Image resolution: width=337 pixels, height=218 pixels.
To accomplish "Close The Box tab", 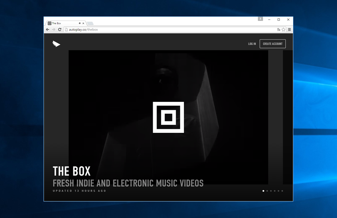I will coord(83,23).
